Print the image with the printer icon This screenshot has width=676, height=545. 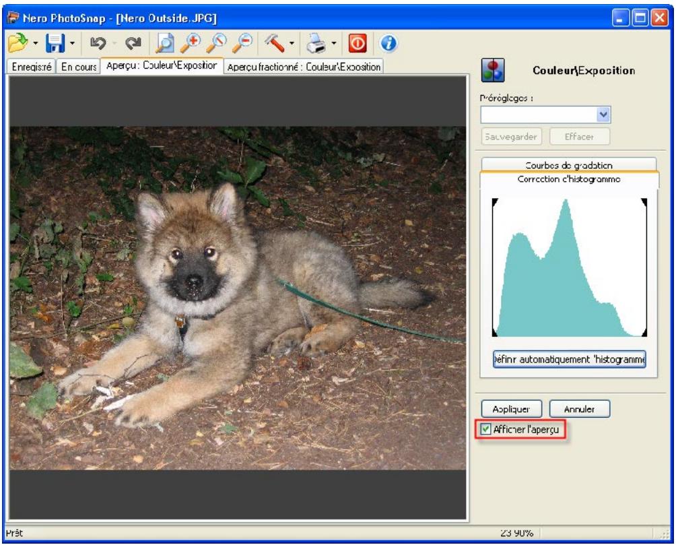pos(316,42)
